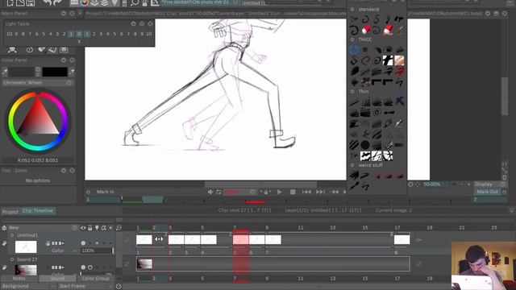The width and height of the screenshot is (516, 290).
Task: Toggle the light table bulb in layer header
Action: click(97, 227)
